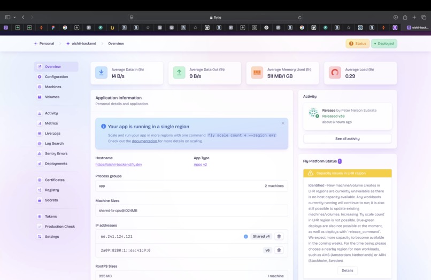The height and width of the screenshot is (280, 431).
Task: Open Metrics in the sidebar
Action: tap(51, 123)
